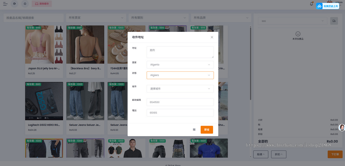Open the notification bell
This screenshot has width=345, height=166.
coord(311,4)
